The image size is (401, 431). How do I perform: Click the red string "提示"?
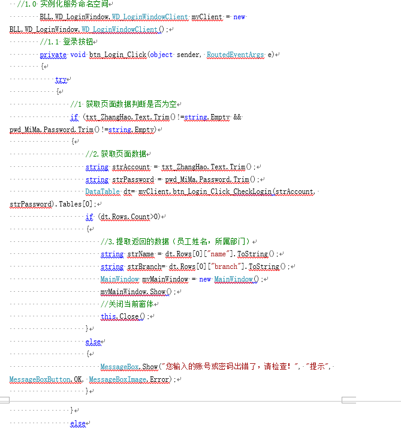pos(317,366)
